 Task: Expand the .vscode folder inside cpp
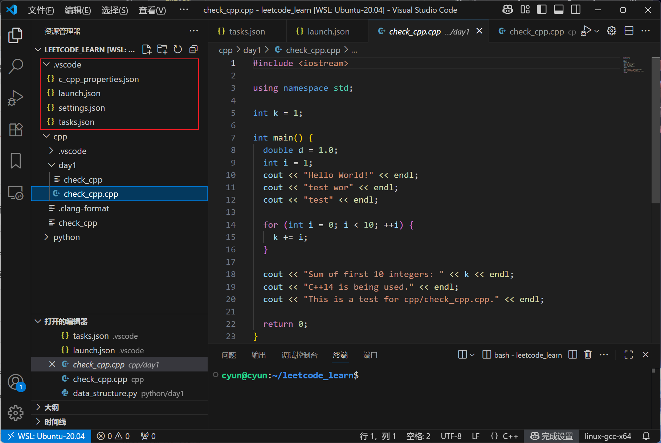coord(52,151)
